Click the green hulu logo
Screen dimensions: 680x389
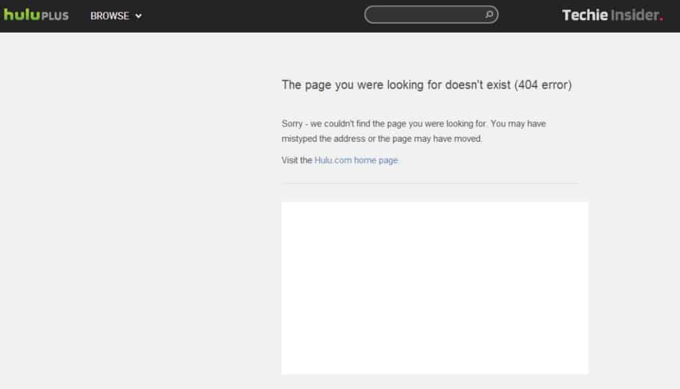(21, 15)
